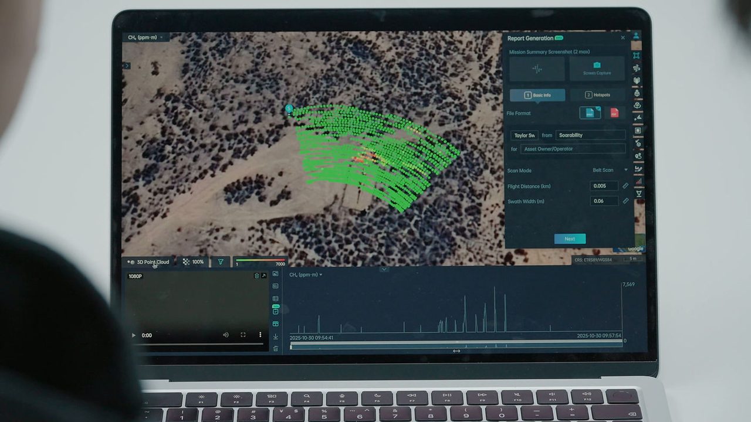Click the Screen Capture camera tile

point(597,69)
